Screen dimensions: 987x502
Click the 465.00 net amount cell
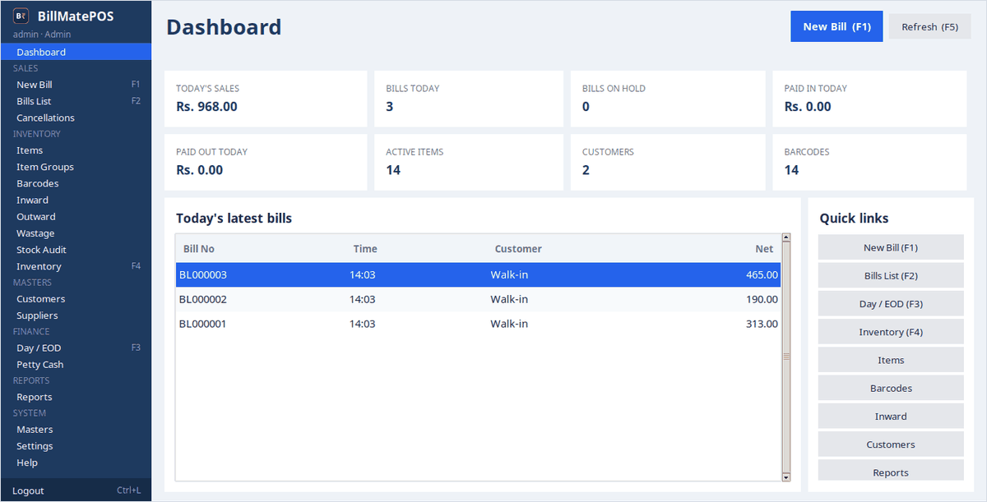point(762,274)
